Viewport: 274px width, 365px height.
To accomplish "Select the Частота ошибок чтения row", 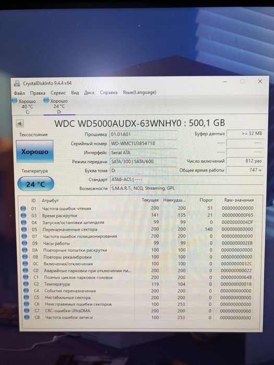I will [137, 209].
